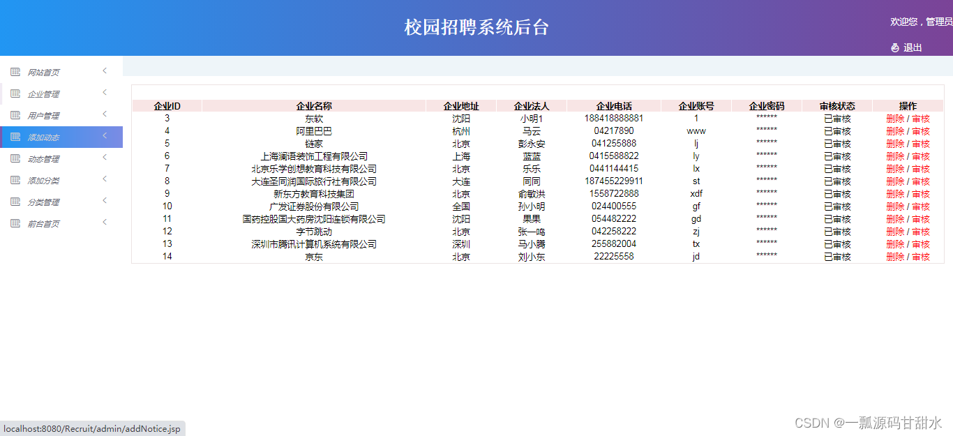
Task: Click the 俞敏洪 legal person cell
Action: tap(532, 194)
